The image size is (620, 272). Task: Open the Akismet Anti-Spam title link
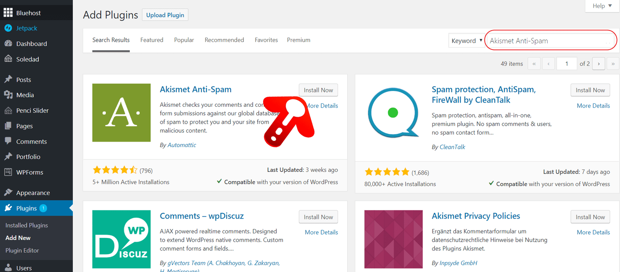tap(196, 89)
